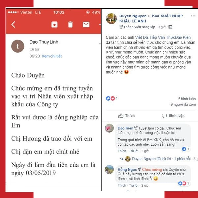Like Đào Kiên's comment via Thích
The image size is (198, 198).
pos(122,151)
